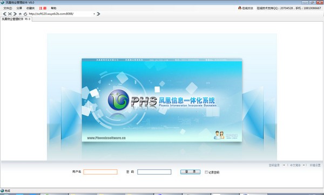Click the two users icon on splash banner
This screenshot has width=324, height=195.
point(219,135)
